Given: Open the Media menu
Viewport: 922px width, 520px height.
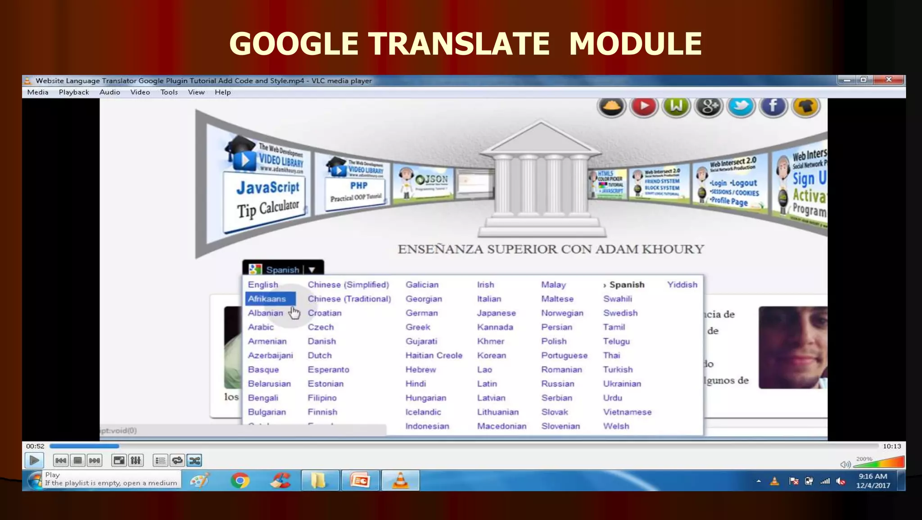Looking at the screenshot, I should (38, 92).
